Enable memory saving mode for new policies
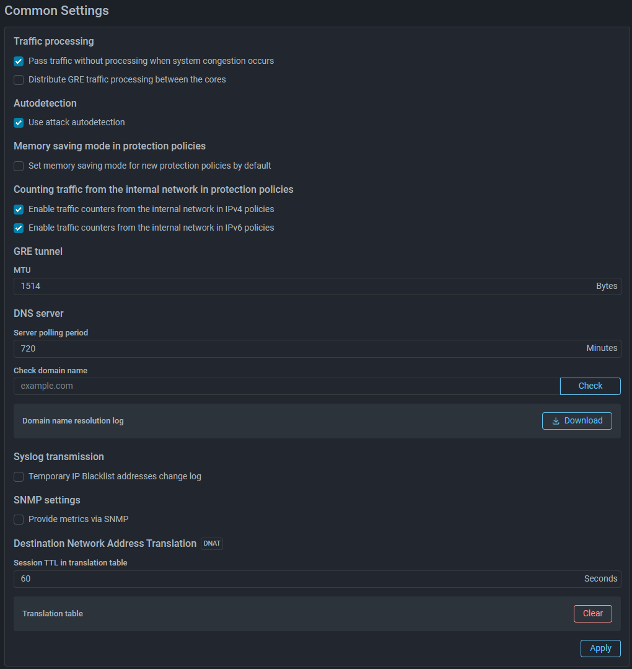The image size is (632, 669). [19, 166]
